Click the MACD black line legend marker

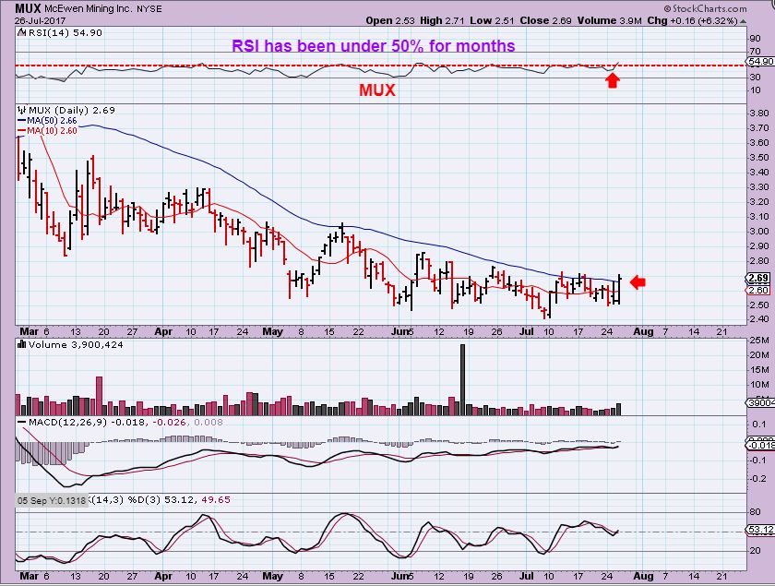click(22, 423)
